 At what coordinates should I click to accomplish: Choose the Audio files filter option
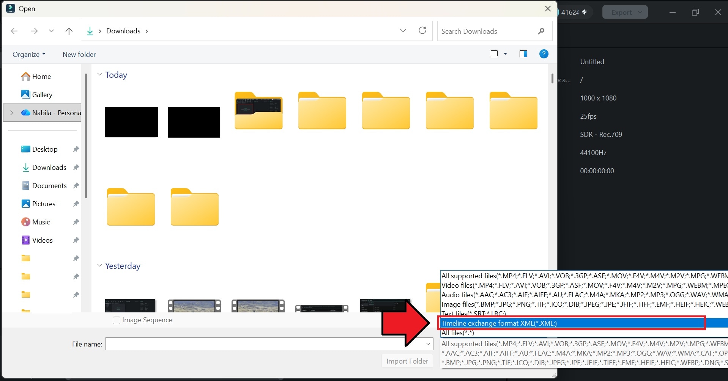584,295
